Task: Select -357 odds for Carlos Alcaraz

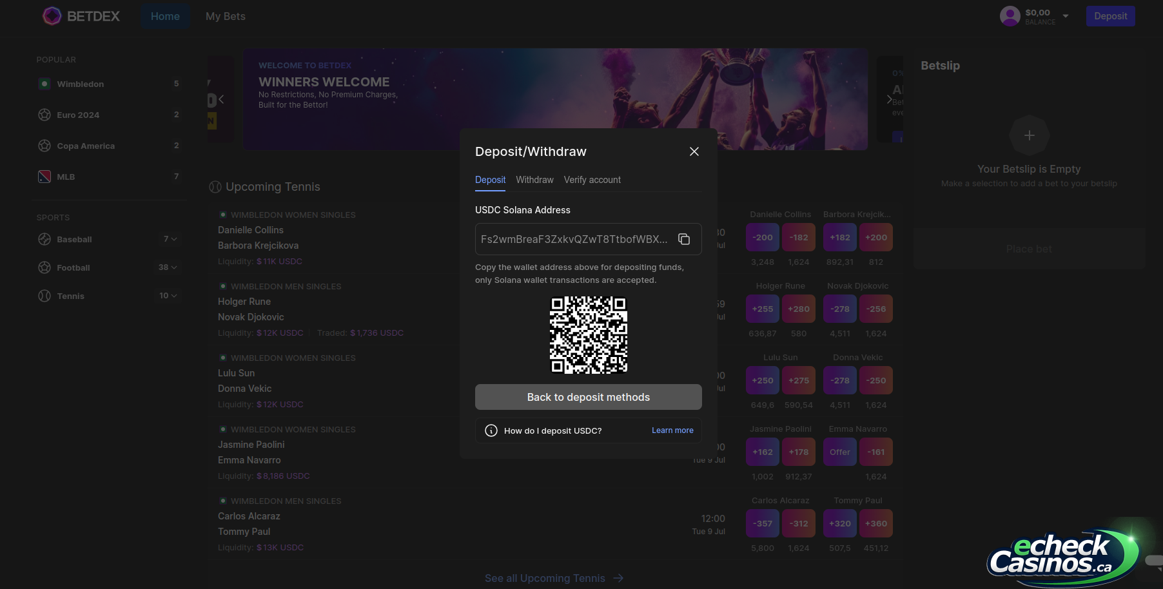Action: pos(763,524)
